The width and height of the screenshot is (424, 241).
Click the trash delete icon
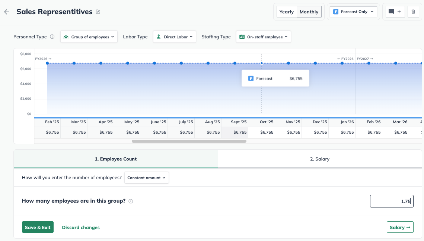click(x=413, y=12)
